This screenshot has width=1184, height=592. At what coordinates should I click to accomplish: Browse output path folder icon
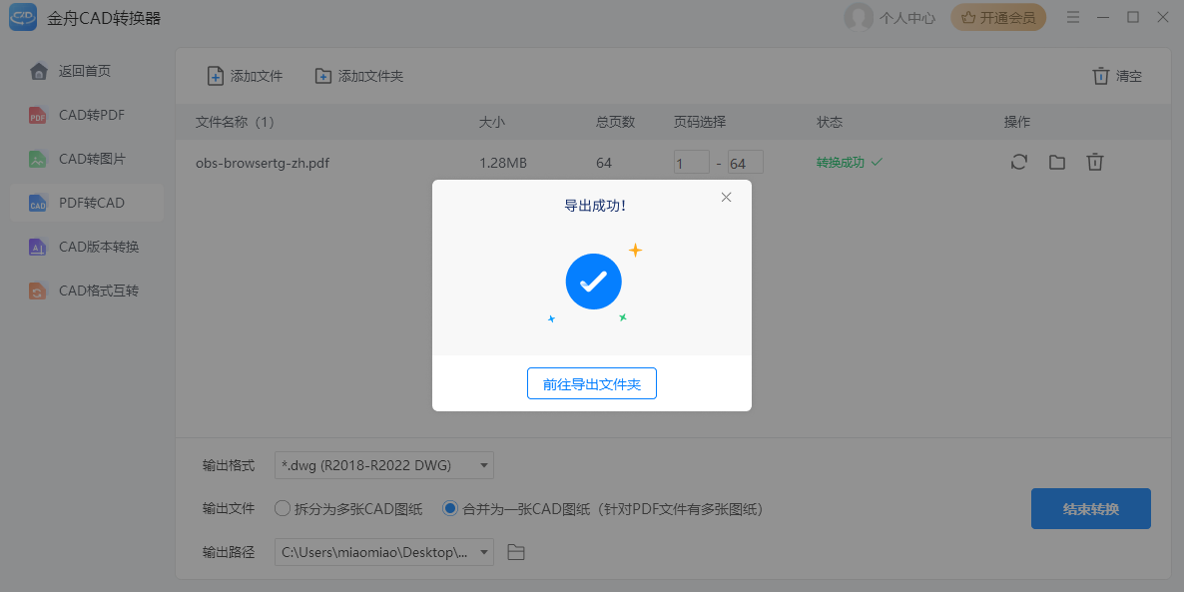click(516, 552)
